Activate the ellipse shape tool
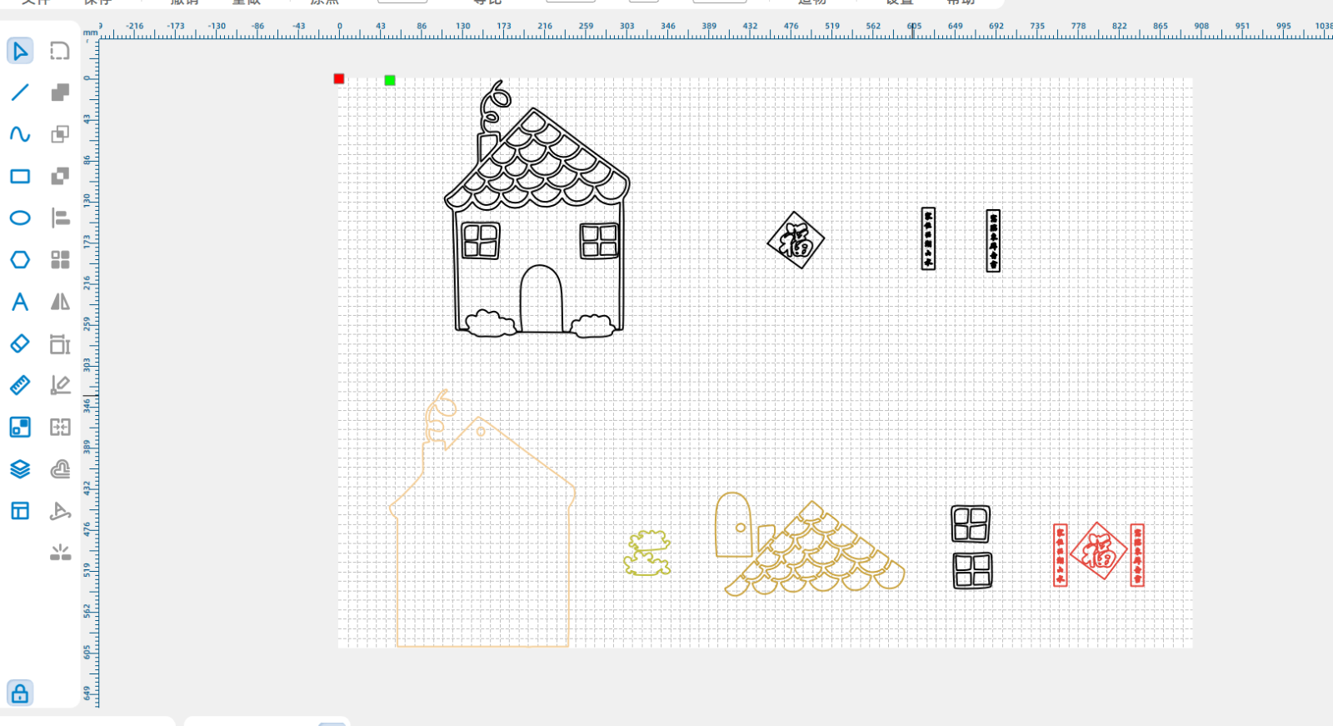The image size is (1333, 726). click(20, 218)
